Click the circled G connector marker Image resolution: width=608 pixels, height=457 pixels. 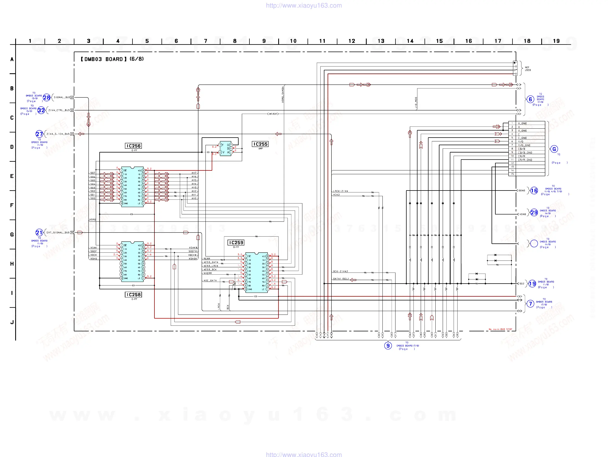554,149
